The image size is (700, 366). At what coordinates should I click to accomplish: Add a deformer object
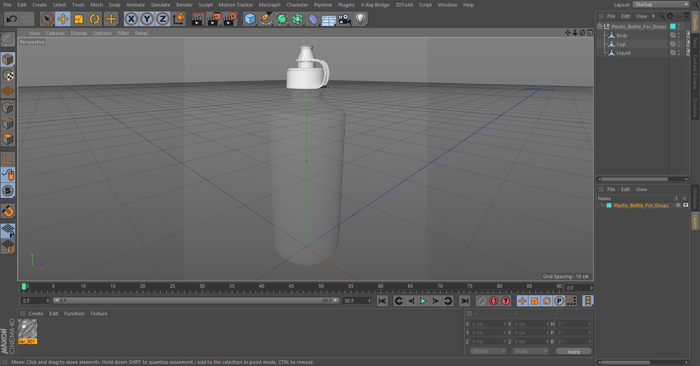point(313,19)
